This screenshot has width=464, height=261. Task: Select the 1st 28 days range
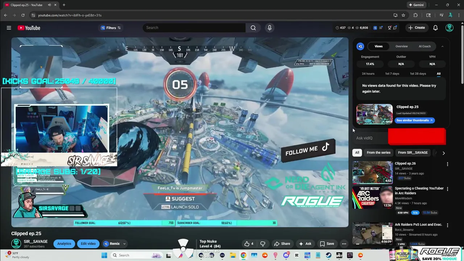pos(418,74)
